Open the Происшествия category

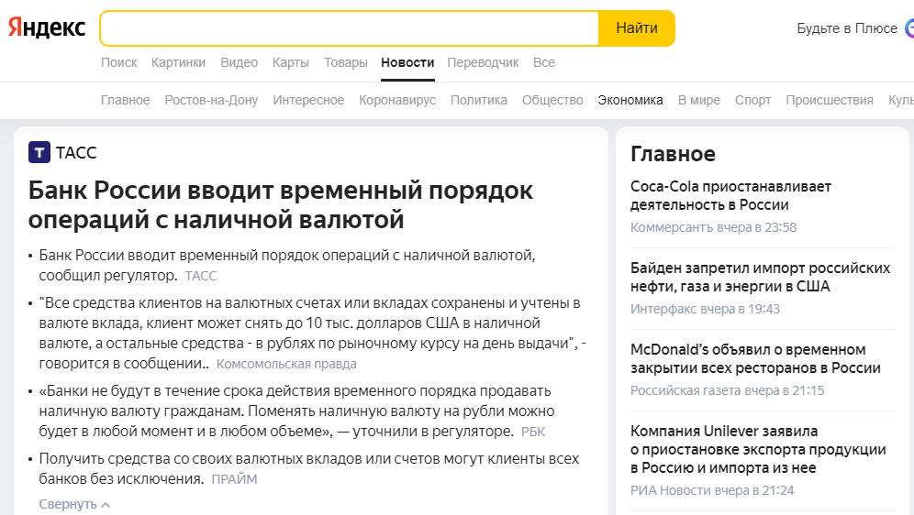pos(830,100)
